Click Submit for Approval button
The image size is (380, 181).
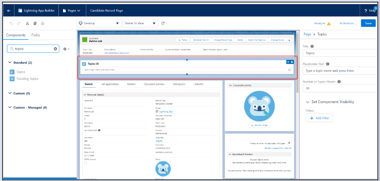pyautogui.click(x=257, y=40)
